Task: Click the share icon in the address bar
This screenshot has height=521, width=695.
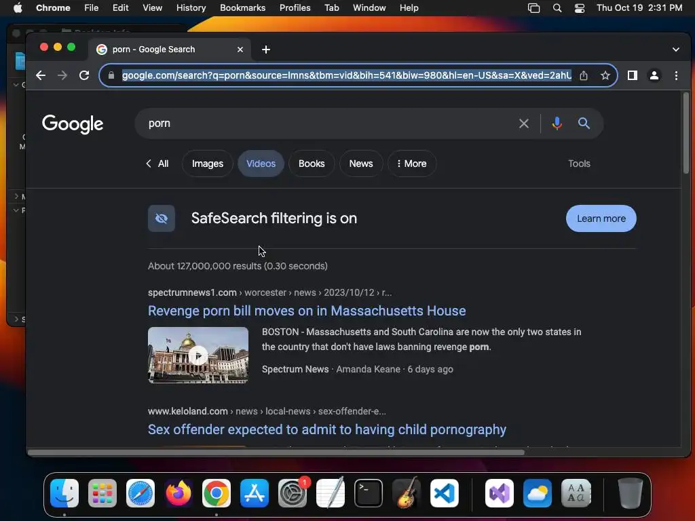Action: point(584,75)
